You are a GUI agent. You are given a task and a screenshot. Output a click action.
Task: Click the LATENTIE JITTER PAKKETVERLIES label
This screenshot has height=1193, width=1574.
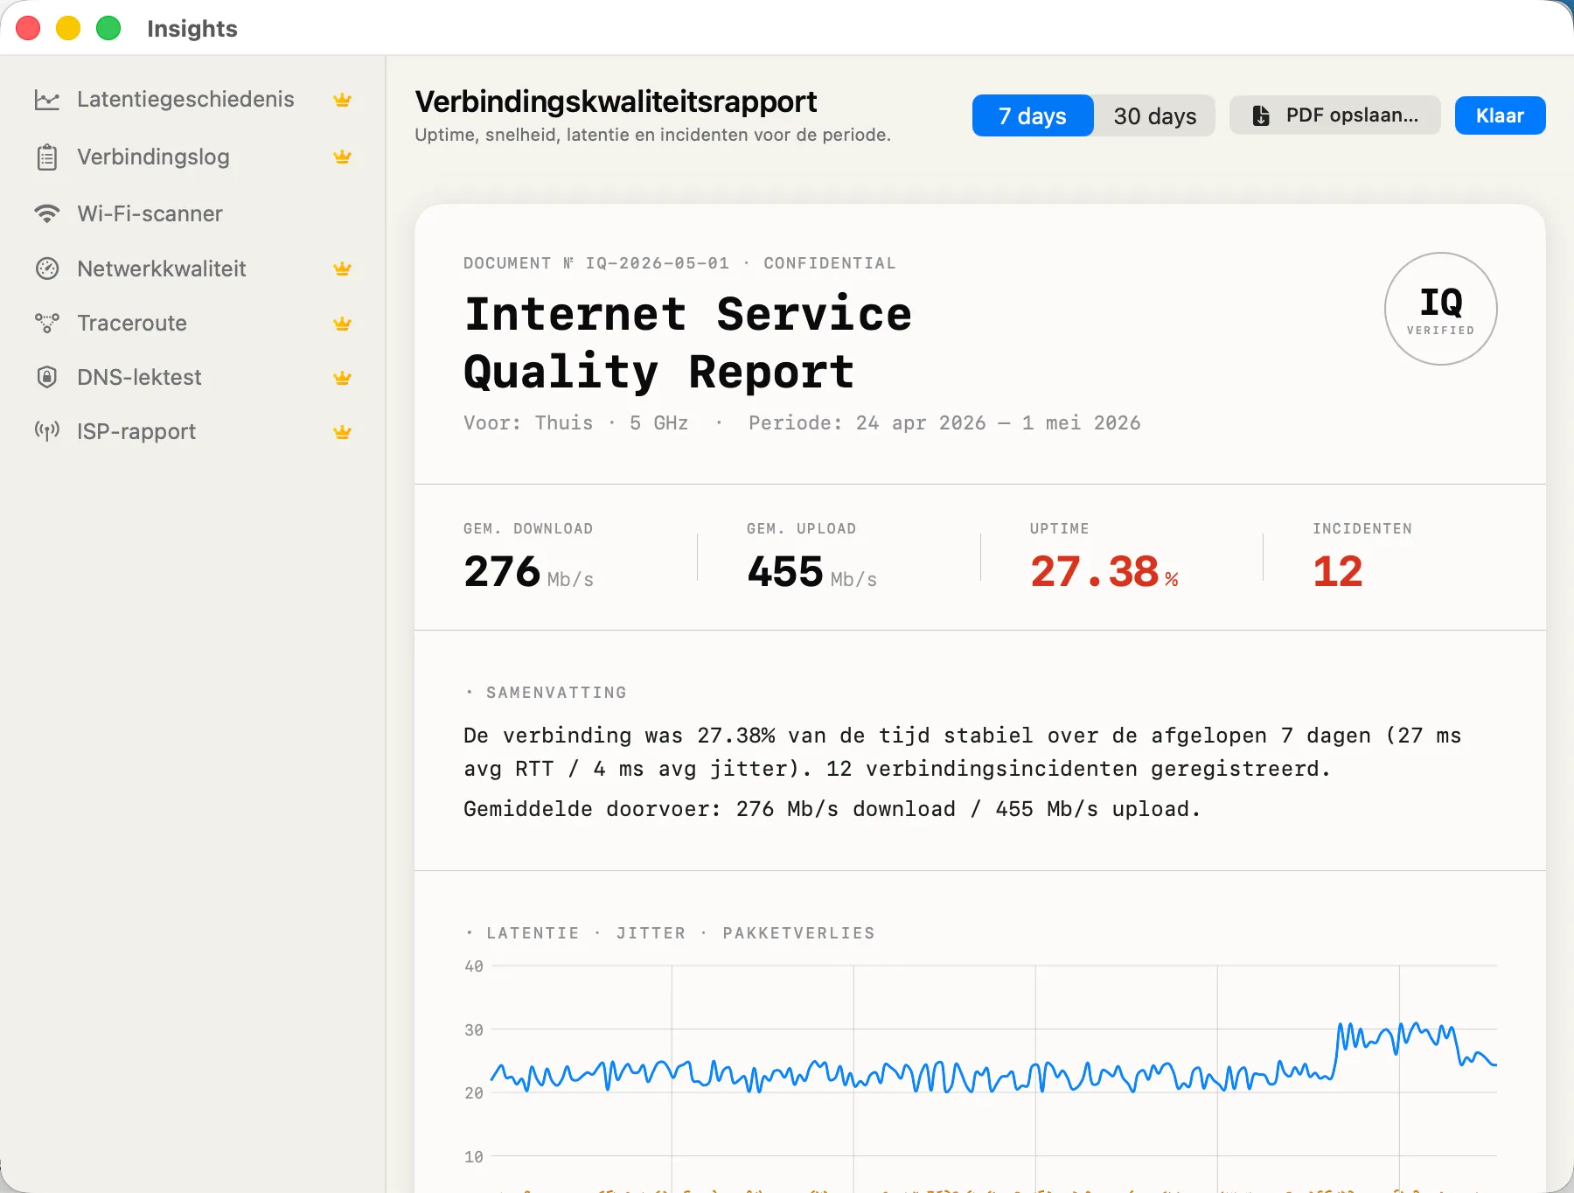tap(680, 933)
